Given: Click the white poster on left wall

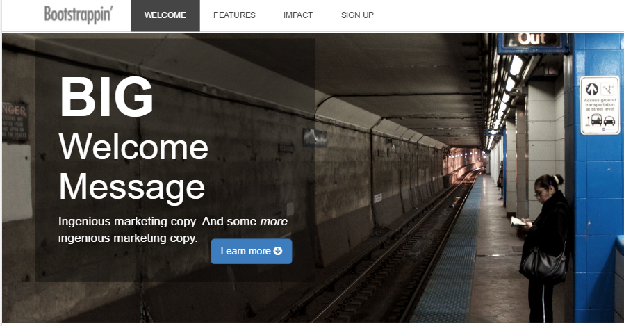Looking at the screenshot, I should click(x=17, y=182).
